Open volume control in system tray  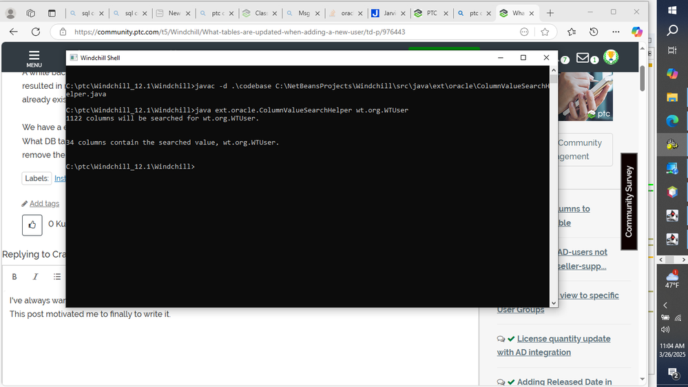[665, 330]
